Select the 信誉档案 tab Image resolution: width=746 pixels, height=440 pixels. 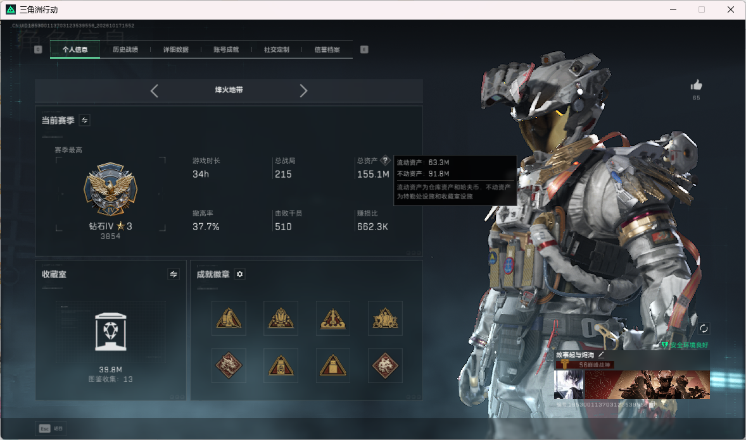pos(327,49)
